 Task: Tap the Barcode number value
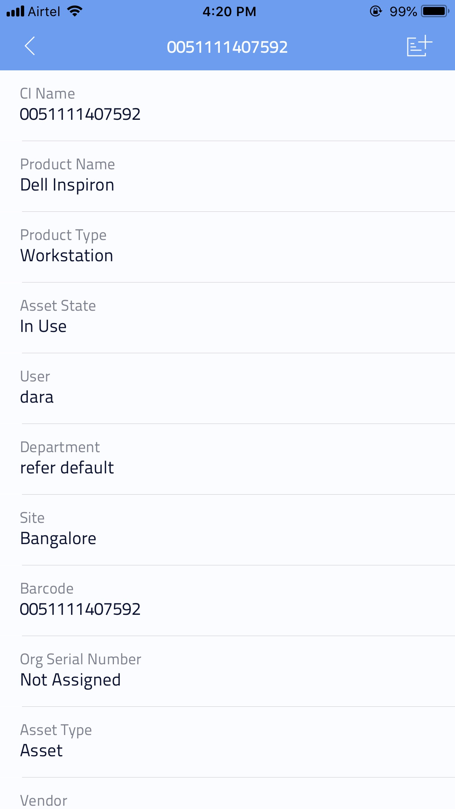tap(81, 609)
